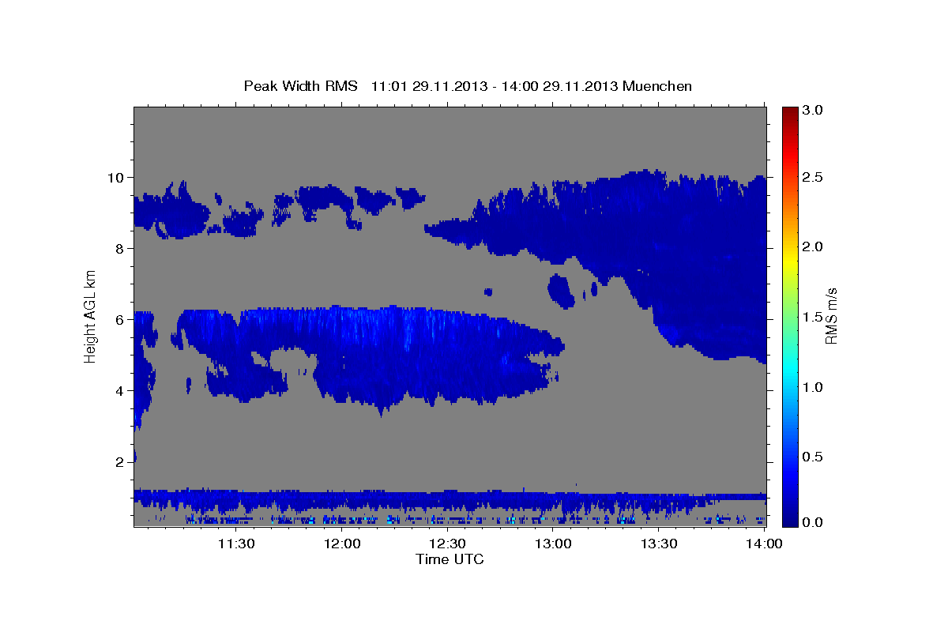
Task: Click the "Time UTC" axis label
Action: (x=450, y=559)
